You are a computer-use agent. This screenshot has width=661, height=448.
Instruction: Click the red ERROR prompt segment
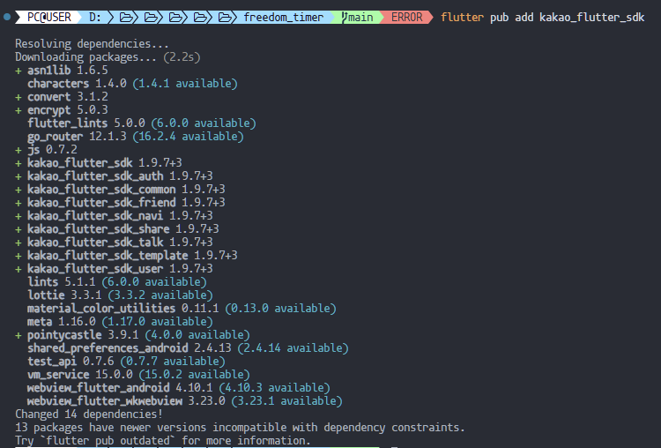tap(407, 18)
